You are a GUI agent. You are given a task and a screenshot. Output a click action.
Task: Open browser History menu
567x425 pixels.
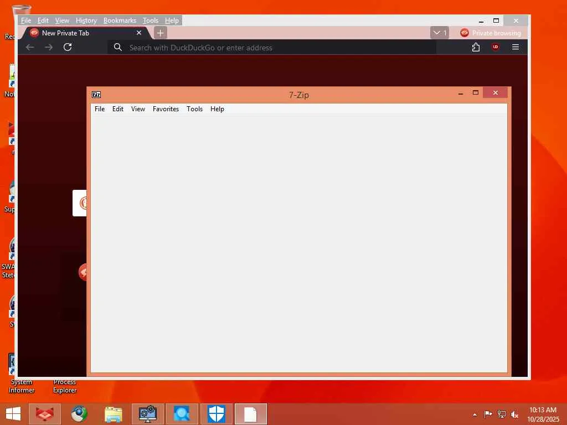86,20
